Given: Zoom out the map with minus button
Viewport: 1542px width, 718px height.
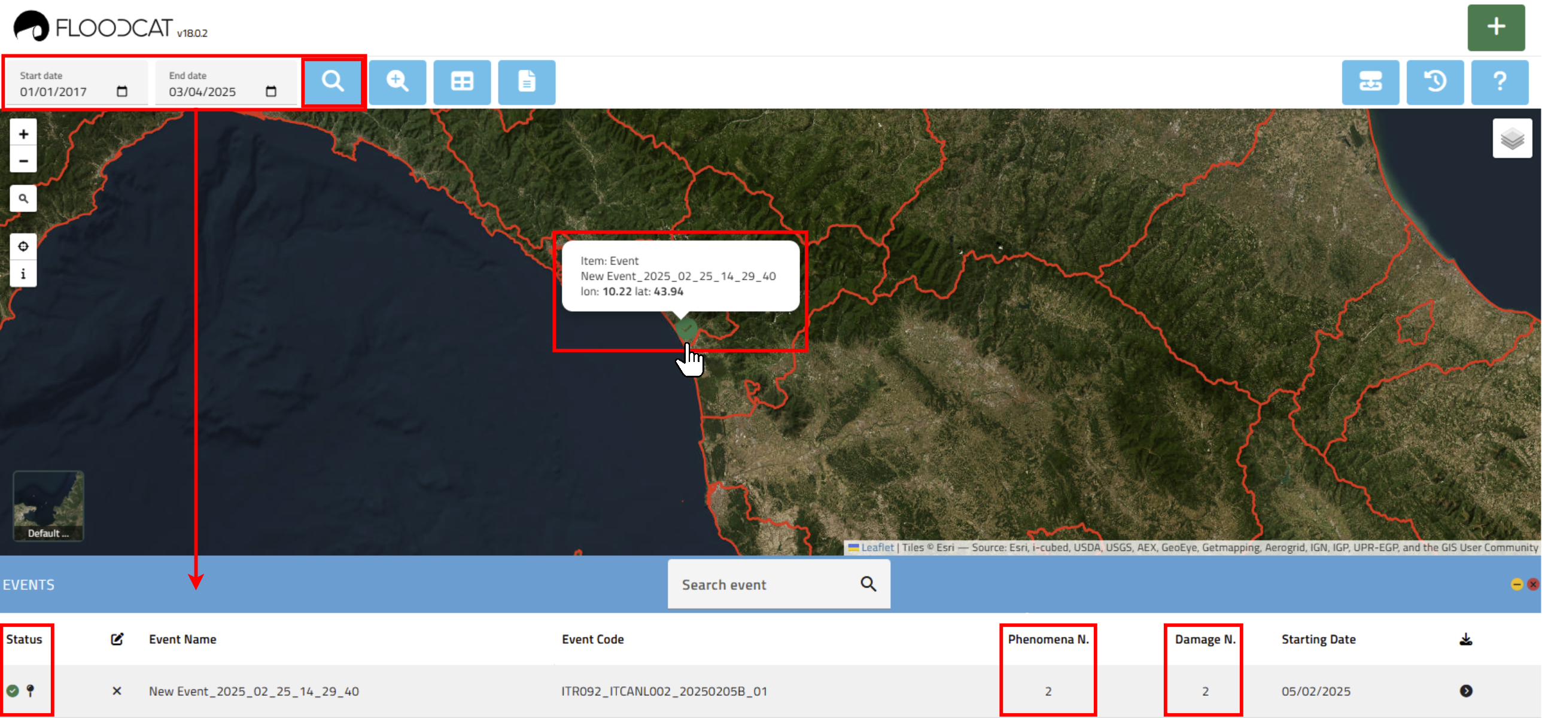Looking at the screenshot, I should pyautogui.click(x=23, y=161).
